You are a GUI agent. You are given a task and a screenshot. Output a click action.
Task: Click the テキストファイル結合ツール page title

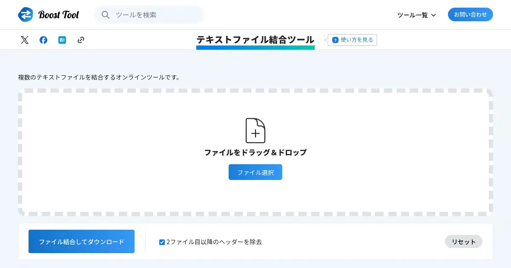[255, 40]
